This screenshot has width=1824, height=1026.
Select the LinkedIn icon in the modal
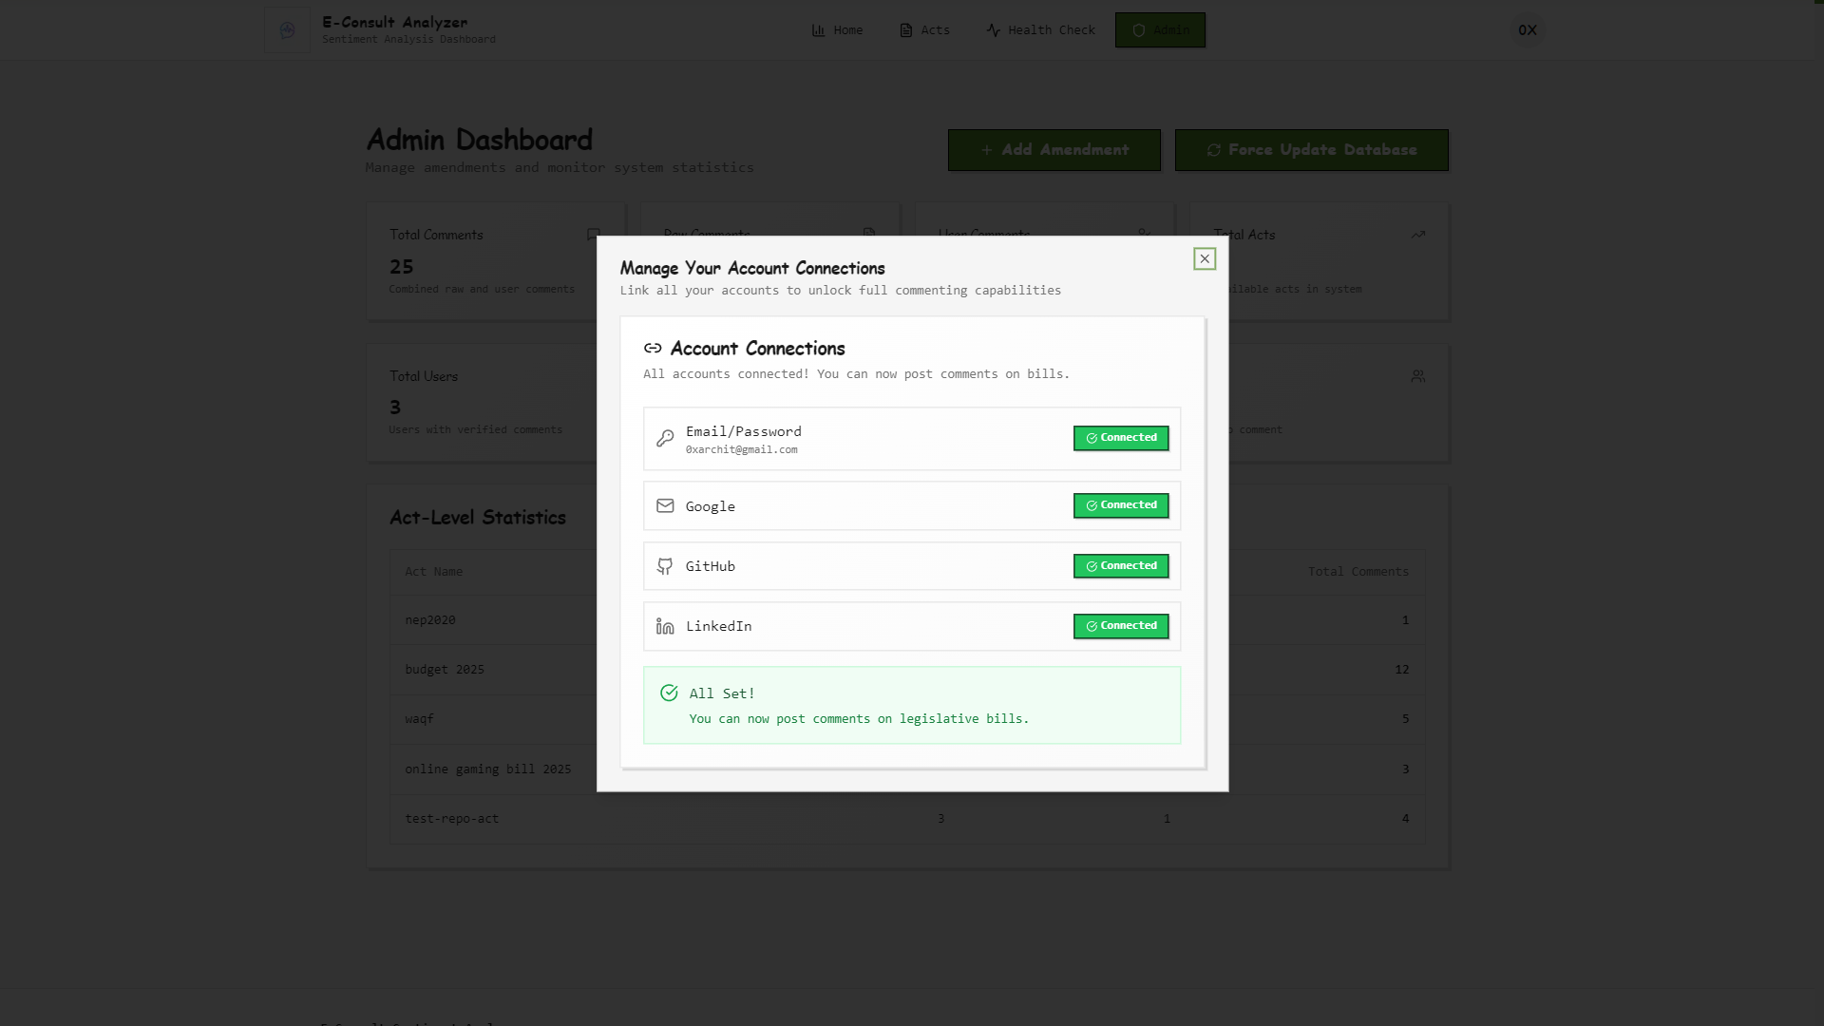(x=664, y=626)
